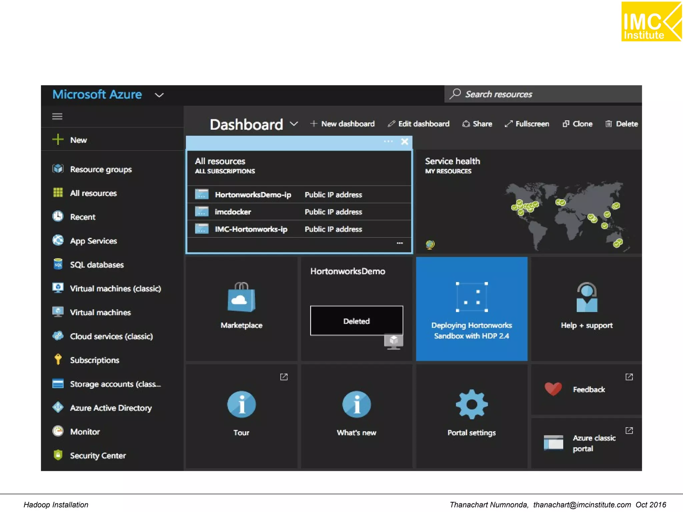
Task: Click the globe icon in Service health tile
Action: (x=430, y=245)
